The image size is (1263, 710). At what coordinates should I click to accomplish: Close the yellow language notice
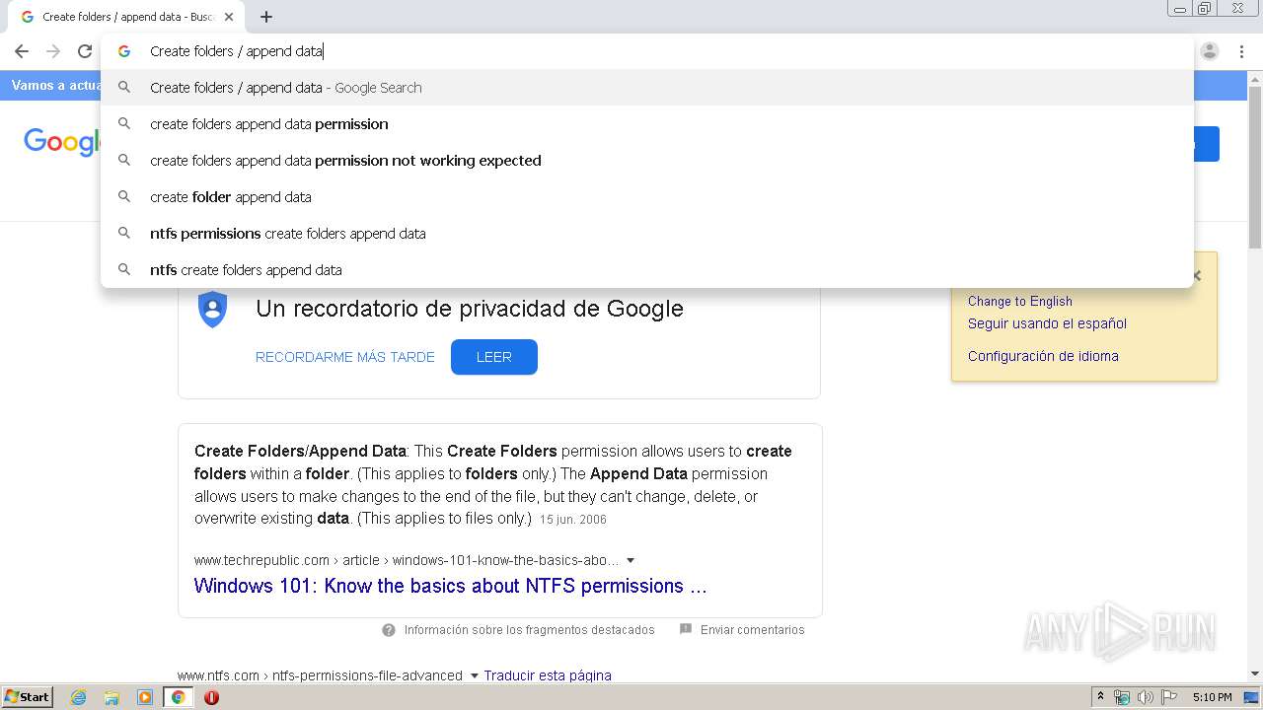(1197, 276)
